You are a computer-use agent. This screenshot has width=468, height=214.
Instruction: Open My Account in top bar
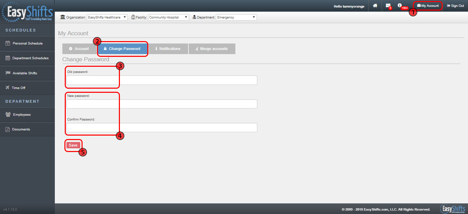click(428, 6)
